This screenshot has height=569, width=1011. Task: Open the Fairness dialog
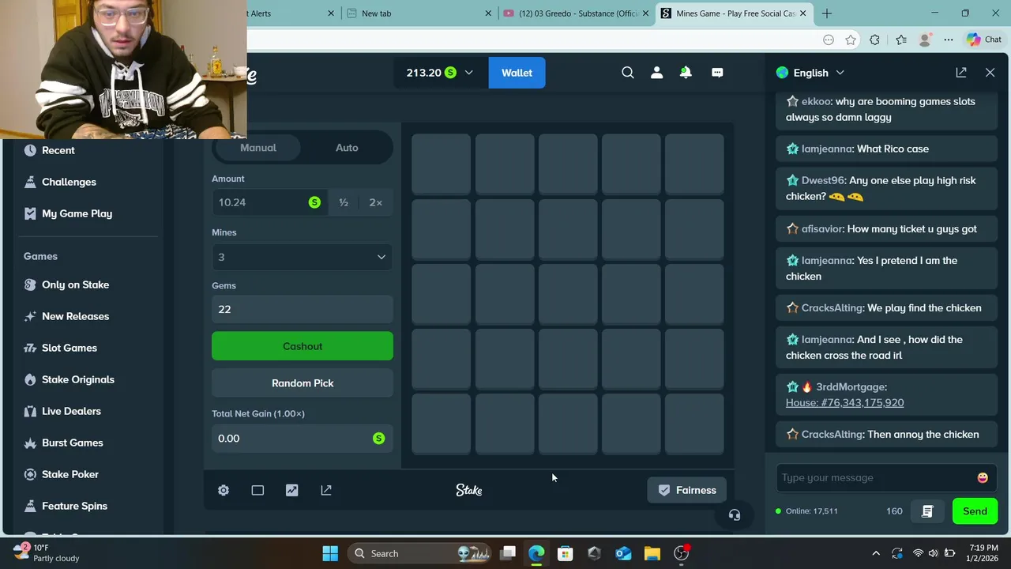tap(686, 490)
